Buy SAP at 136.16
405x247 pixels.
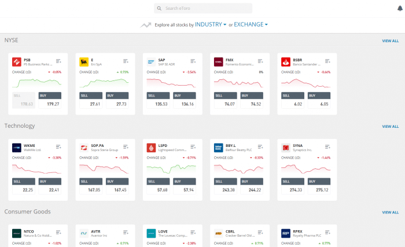[185, 100]
